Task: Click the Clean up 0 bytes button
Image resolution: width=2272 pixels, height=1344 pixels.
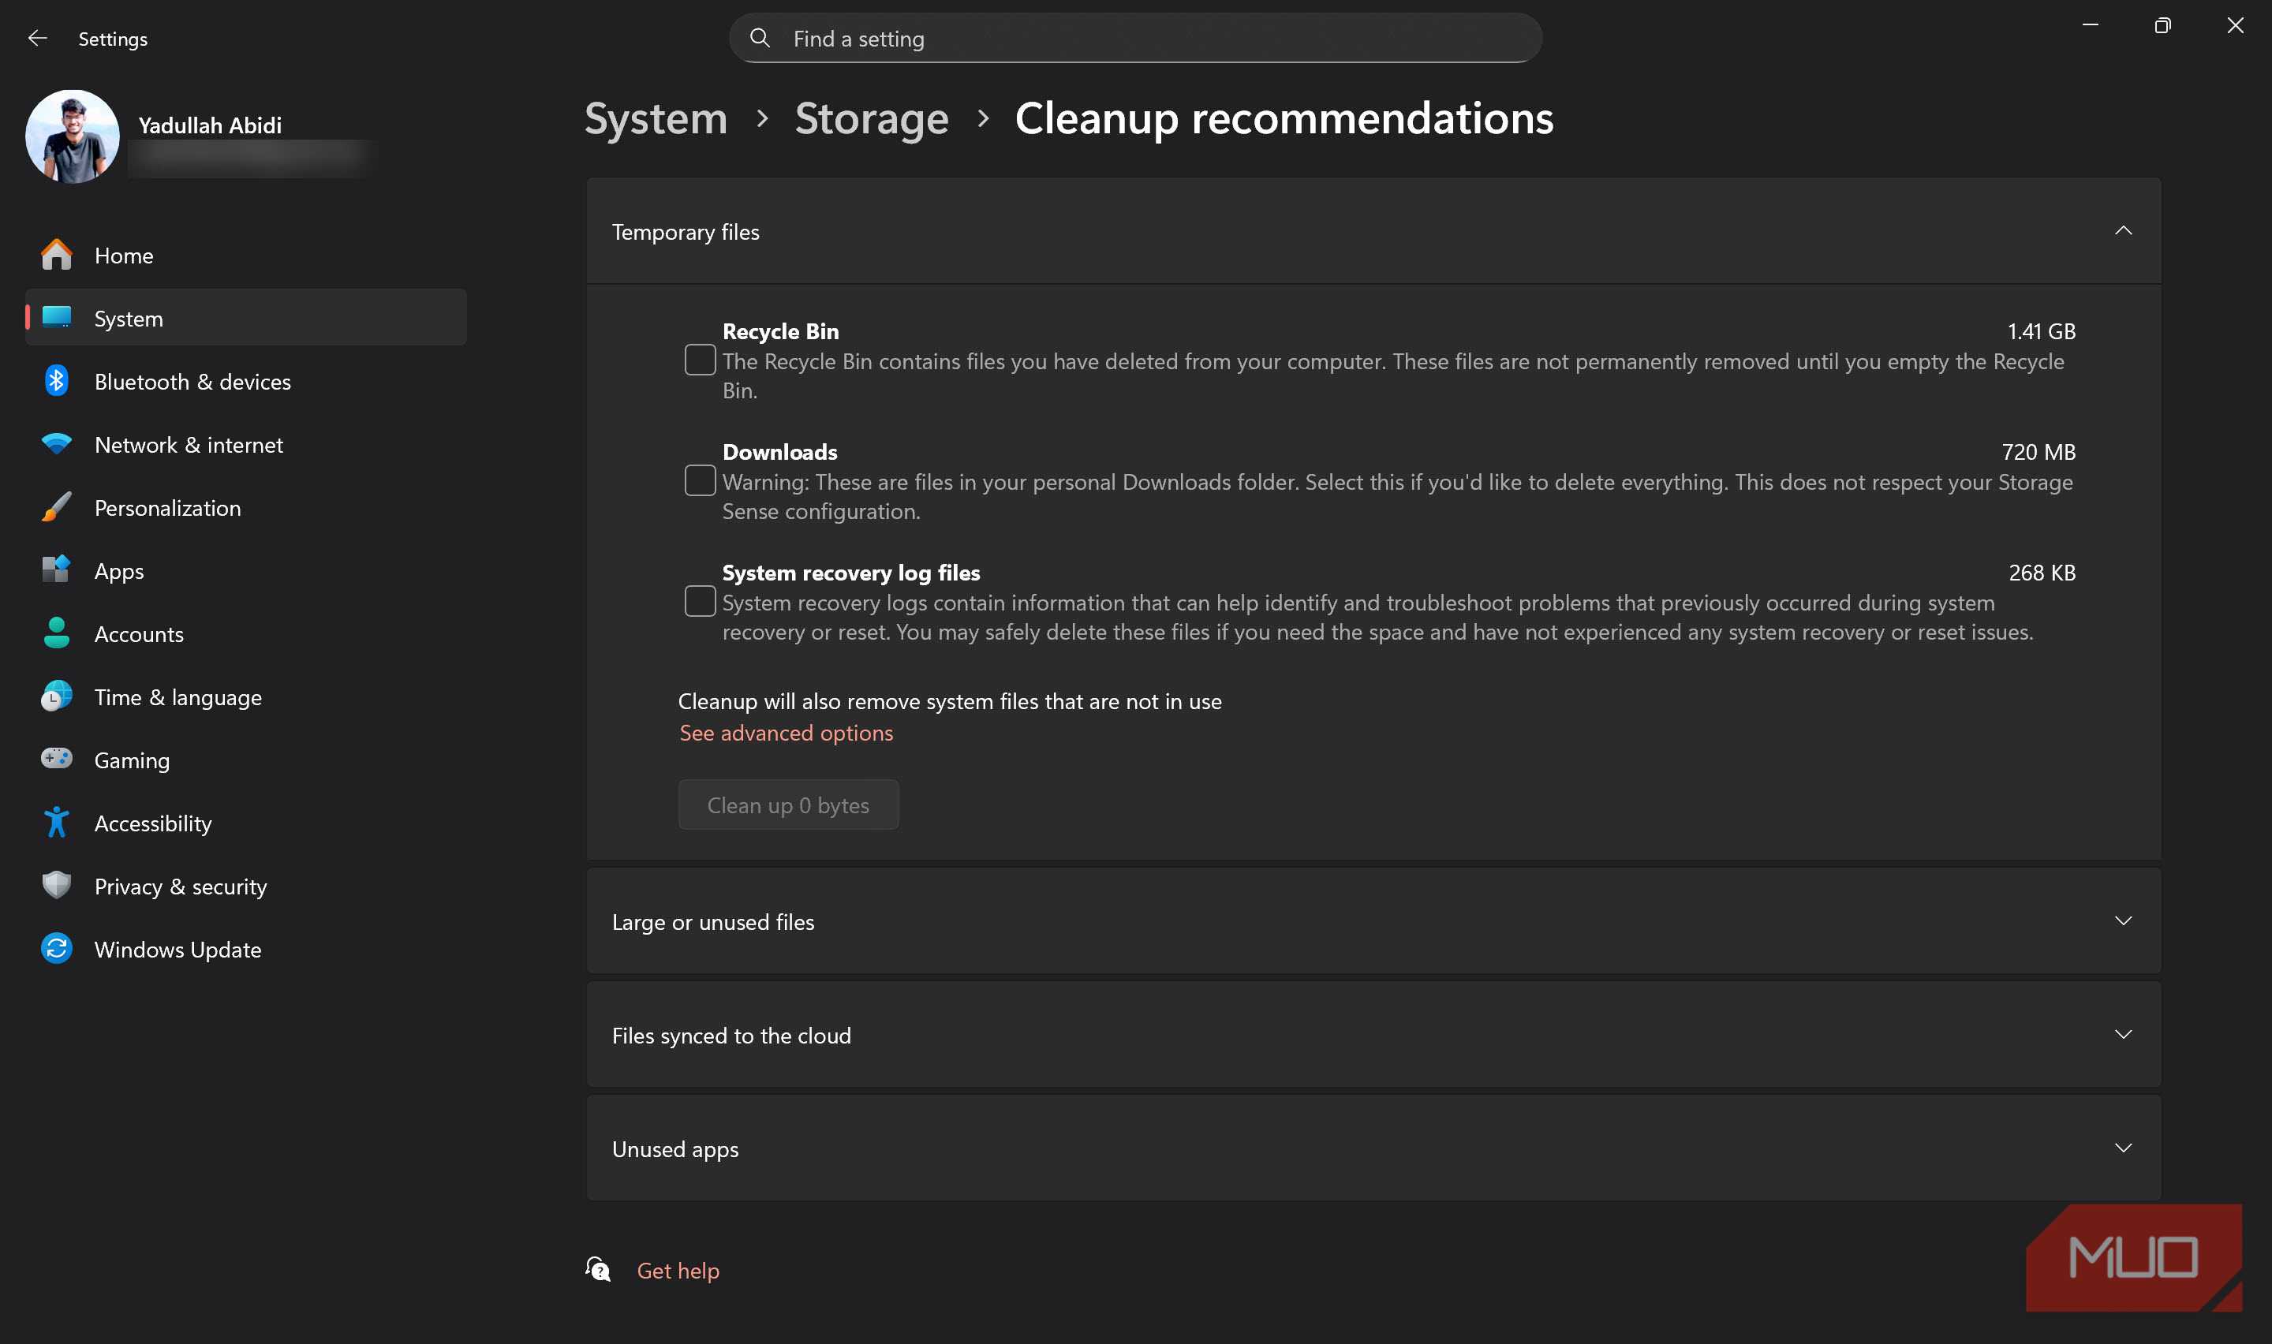Action: (x=788, y=805)
